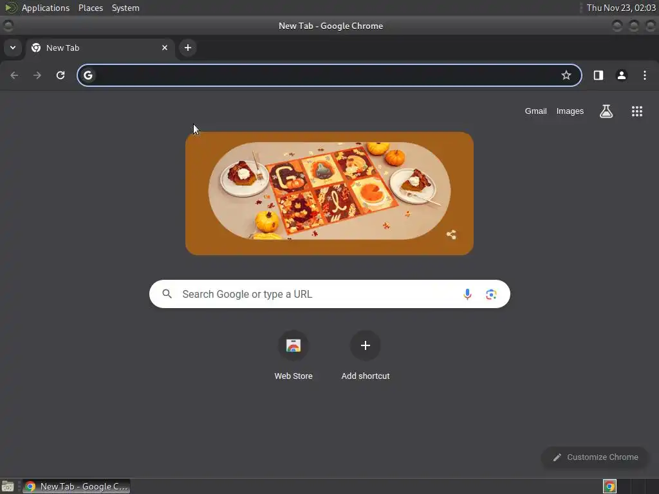
Task: Click the Search Google or type a URL box
Action: click(x=329, y=294)
